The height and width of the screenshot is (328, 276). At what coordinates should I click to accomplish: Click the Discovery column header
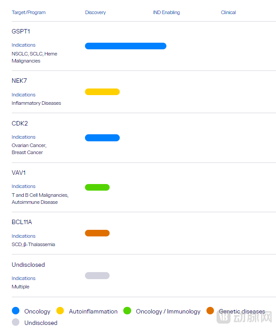[96, 12]
